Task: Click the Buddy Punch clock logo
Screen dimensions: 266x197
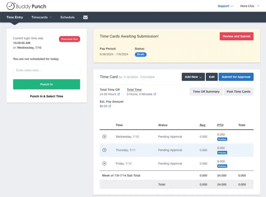Action: click(x=11, y=6)
